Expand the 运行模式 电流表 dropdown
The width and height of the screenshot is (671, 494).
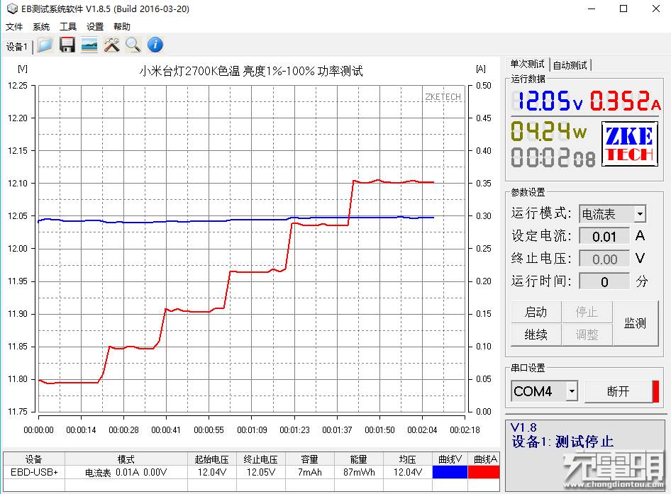pyautogui.click(x=640, y=213)
